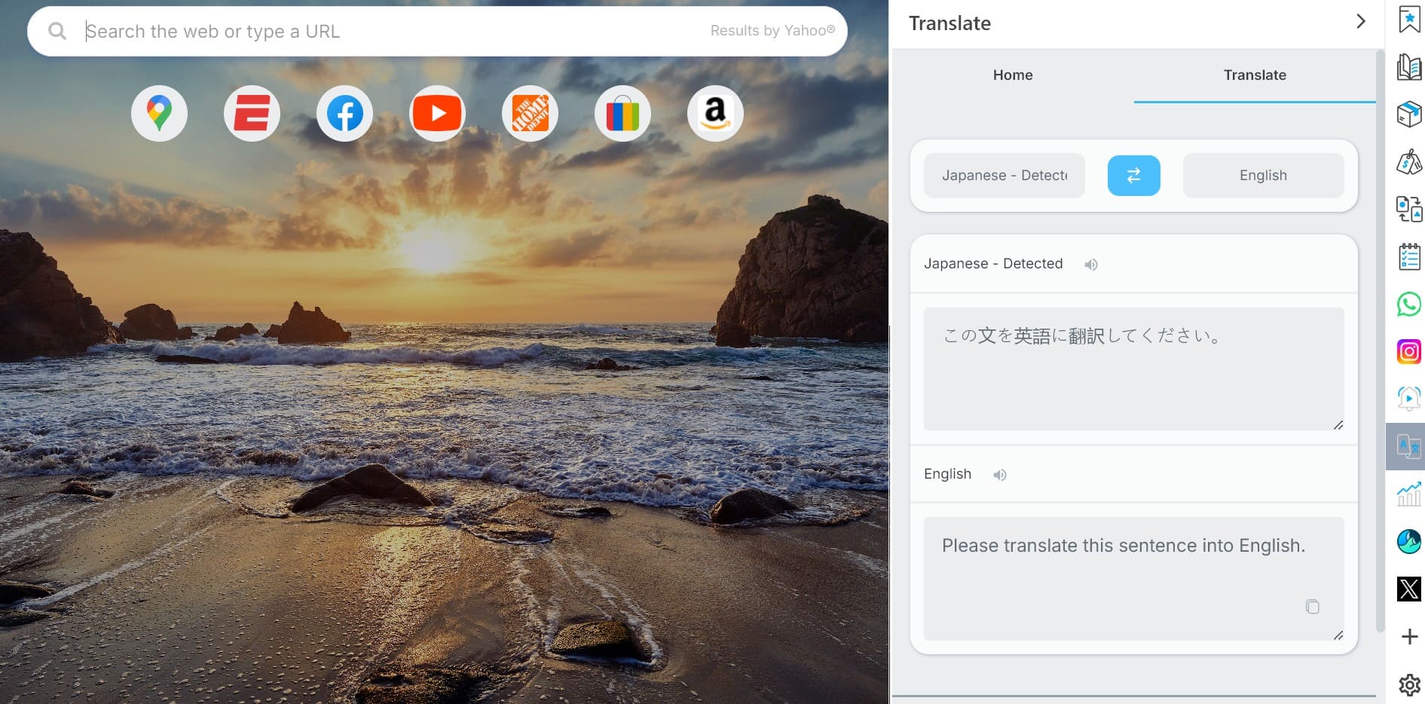Open the YouTube speed dial shortcut

(437, 113)
